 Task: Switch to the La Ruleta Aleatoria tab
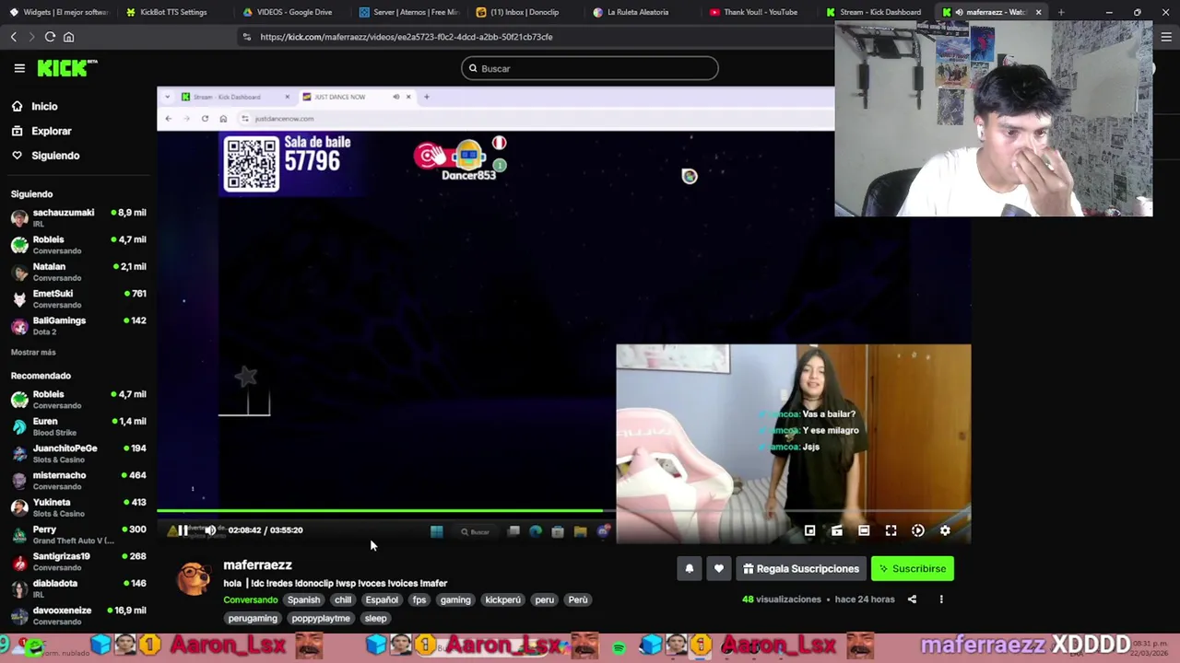tap(642, 12)
